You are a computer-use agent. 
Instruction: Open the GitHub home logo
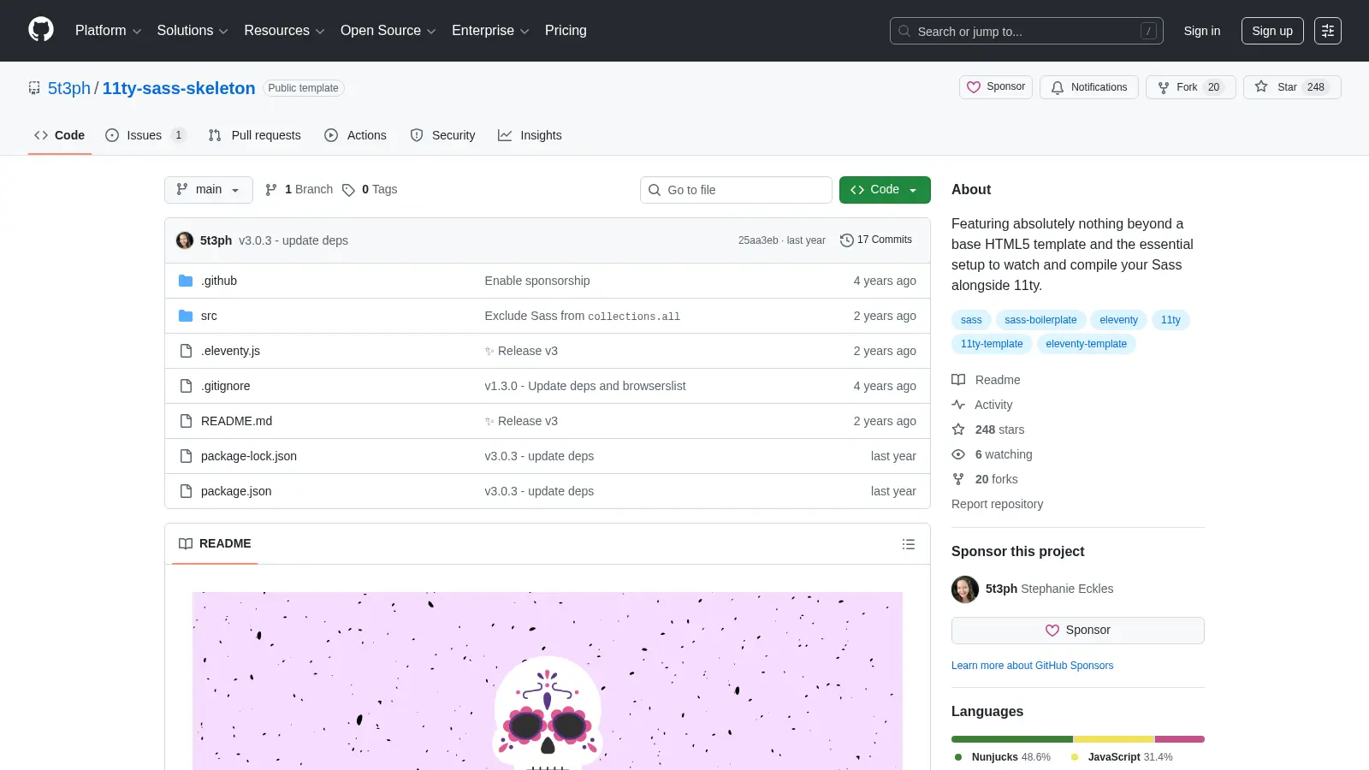pyautogui.click(x=41, y=30)
